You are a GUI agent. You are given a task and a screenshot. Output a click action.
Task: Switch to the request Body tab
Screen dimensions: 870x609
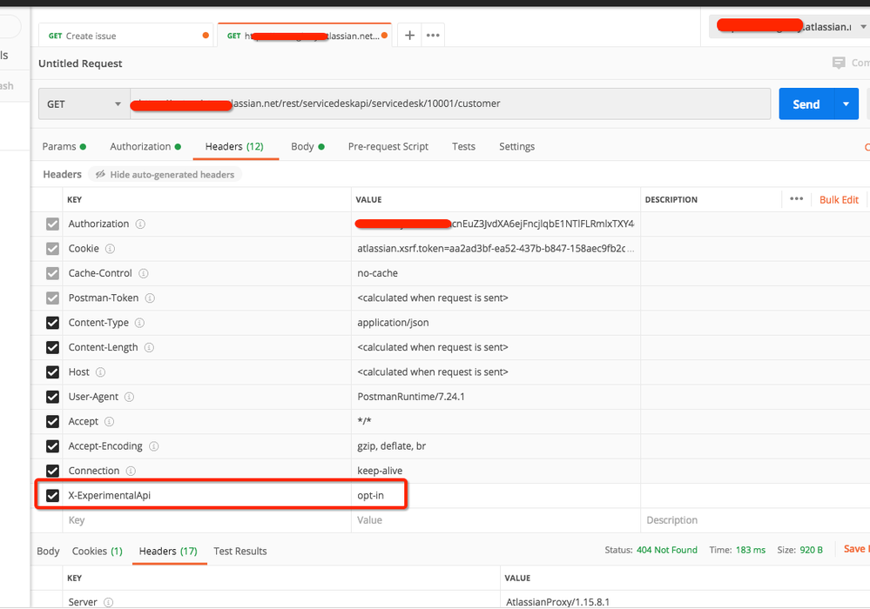pyautogui.click(x=307, y=147)
